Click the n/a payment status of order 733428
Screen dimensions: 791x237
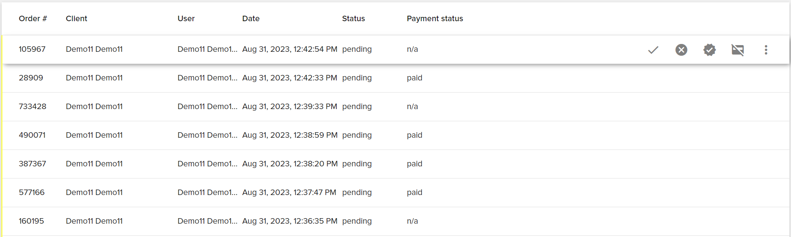[x=412, y=106]
